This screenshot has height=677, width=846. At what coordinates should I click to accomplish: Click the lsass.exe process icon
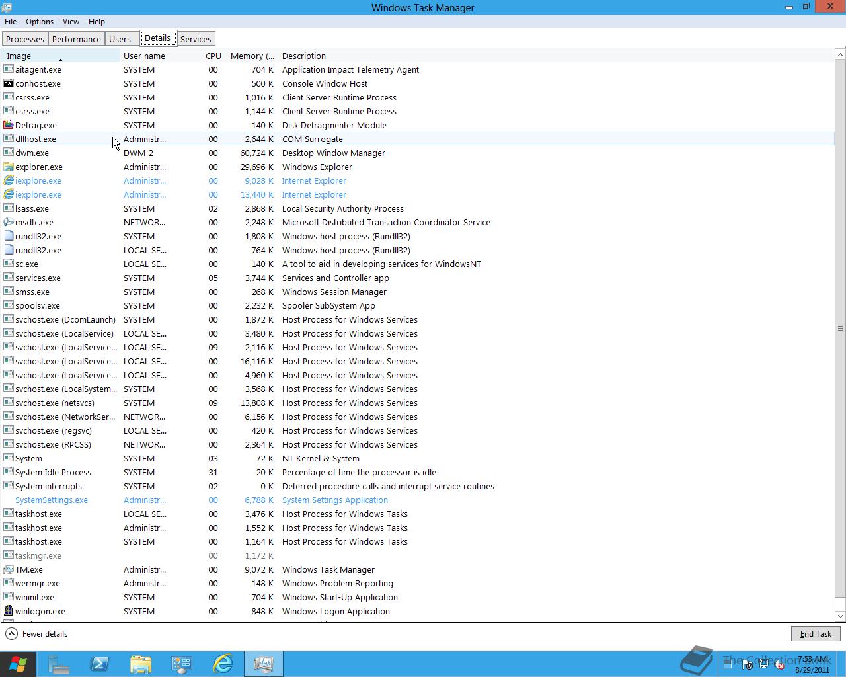(9, 208)
